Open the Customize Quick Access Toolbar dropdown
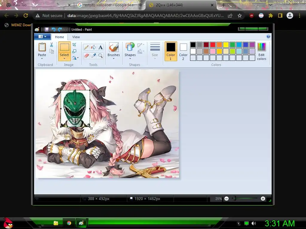 point(65,30)
